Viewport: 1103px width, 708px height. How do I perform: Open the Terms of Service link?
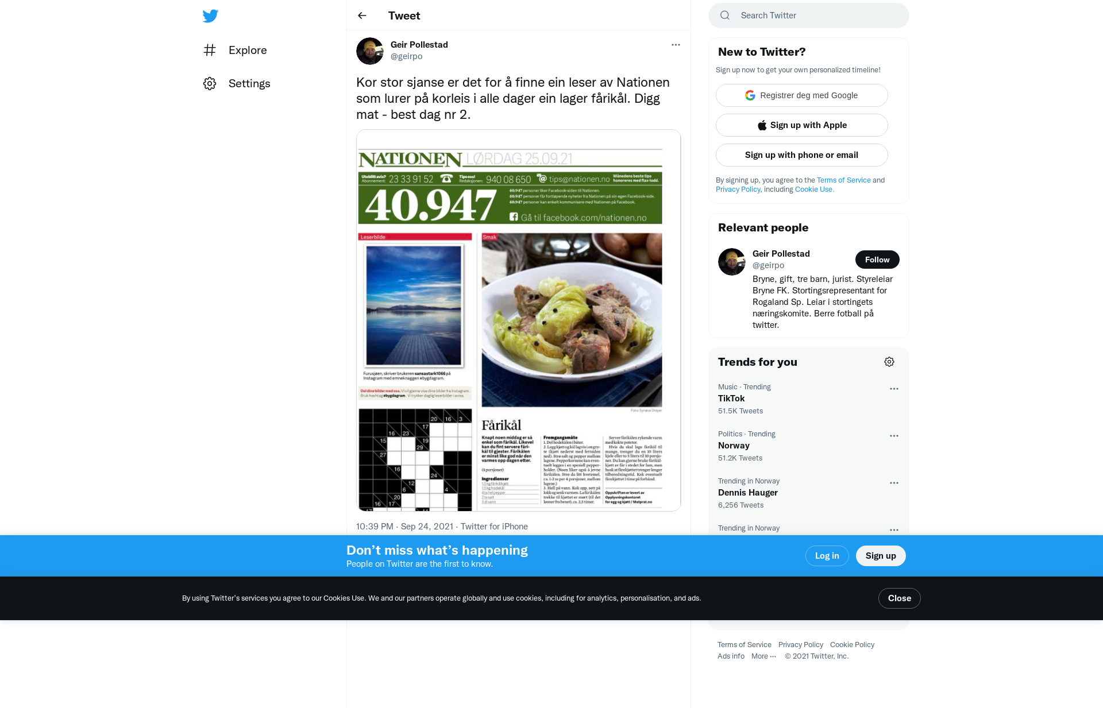(843, 180)
